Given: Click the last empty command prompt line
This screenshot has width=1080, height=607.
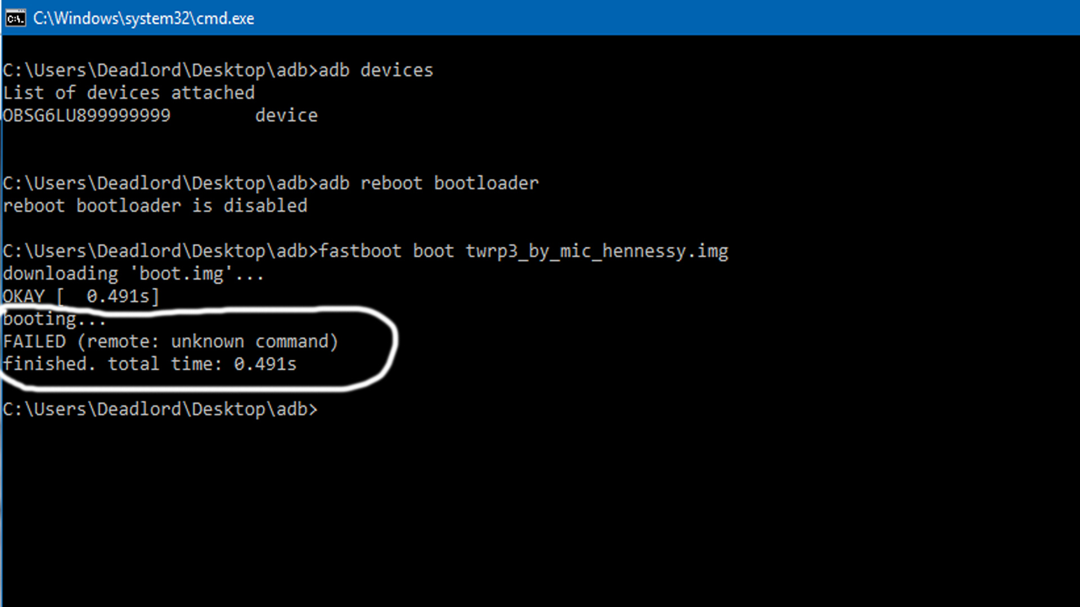Looking at the screenshot, I should (x=160, y=409).
